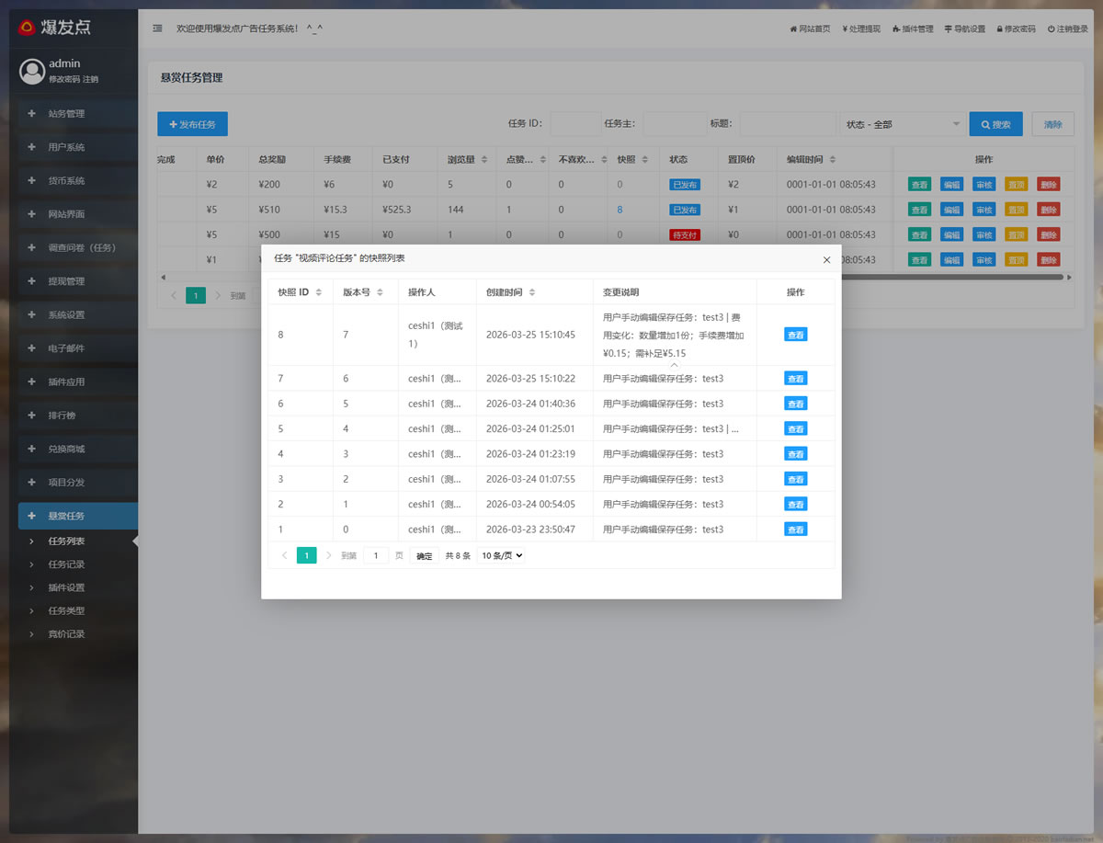Click the 确定 pagination confirm button

424,556
